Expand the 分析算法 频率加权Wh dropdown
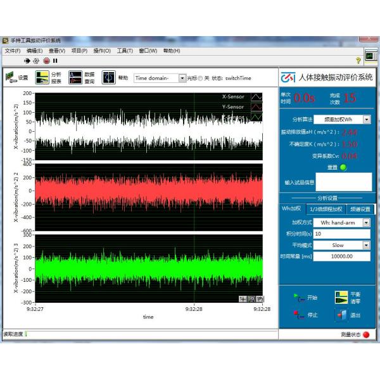The height and width of the screenshot is (380, 380). [x=367, y=119]
